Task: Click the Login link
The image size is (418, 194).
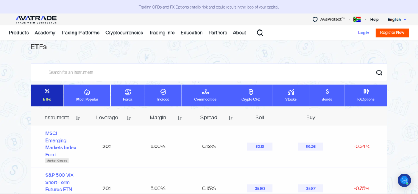Action: coord(364,33)
